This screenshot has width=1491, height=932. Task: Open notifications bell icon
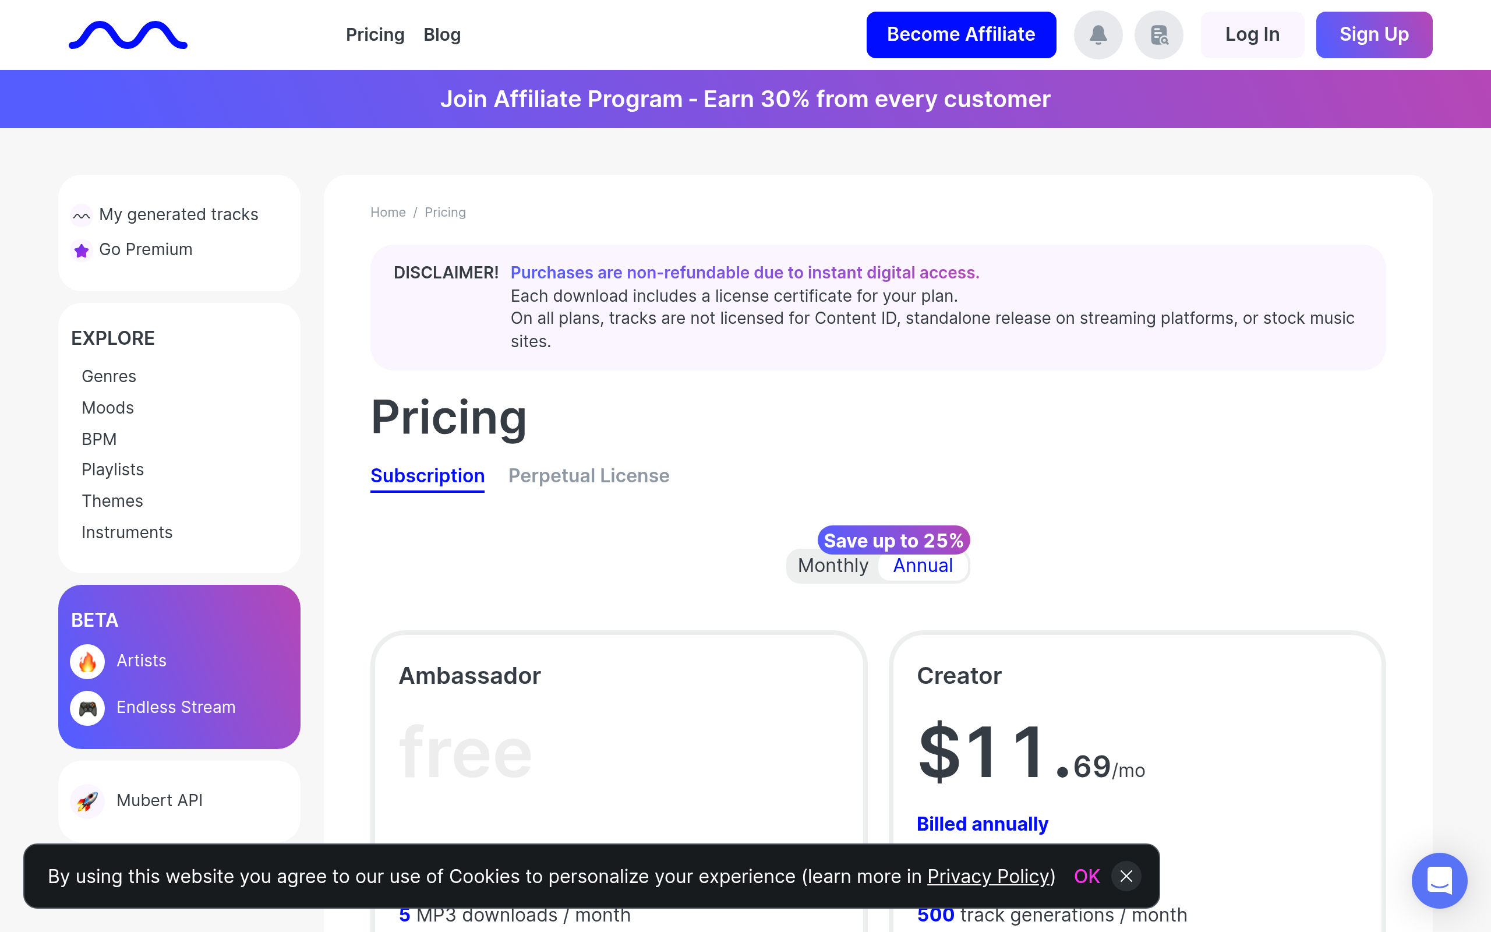click(x=1098, y=35)
